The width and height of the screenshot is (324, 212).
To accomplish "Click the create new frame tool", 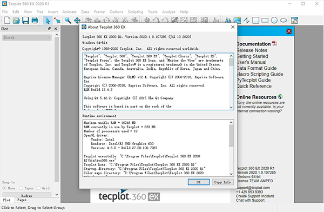I will 294,21.
